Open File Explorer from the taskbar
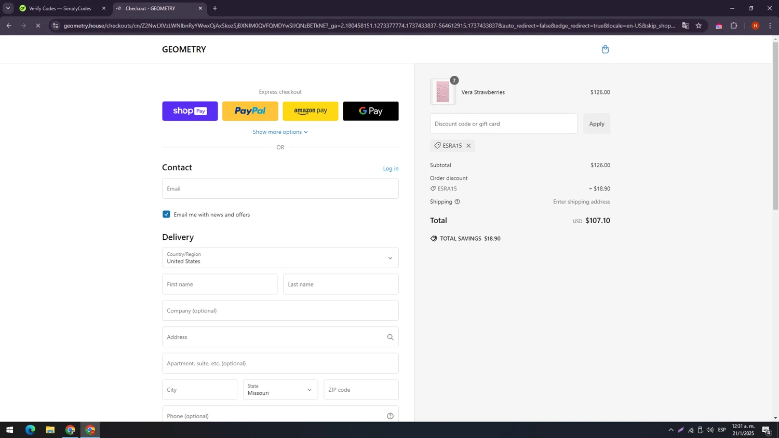779x438 pixels. pos(50,430)
